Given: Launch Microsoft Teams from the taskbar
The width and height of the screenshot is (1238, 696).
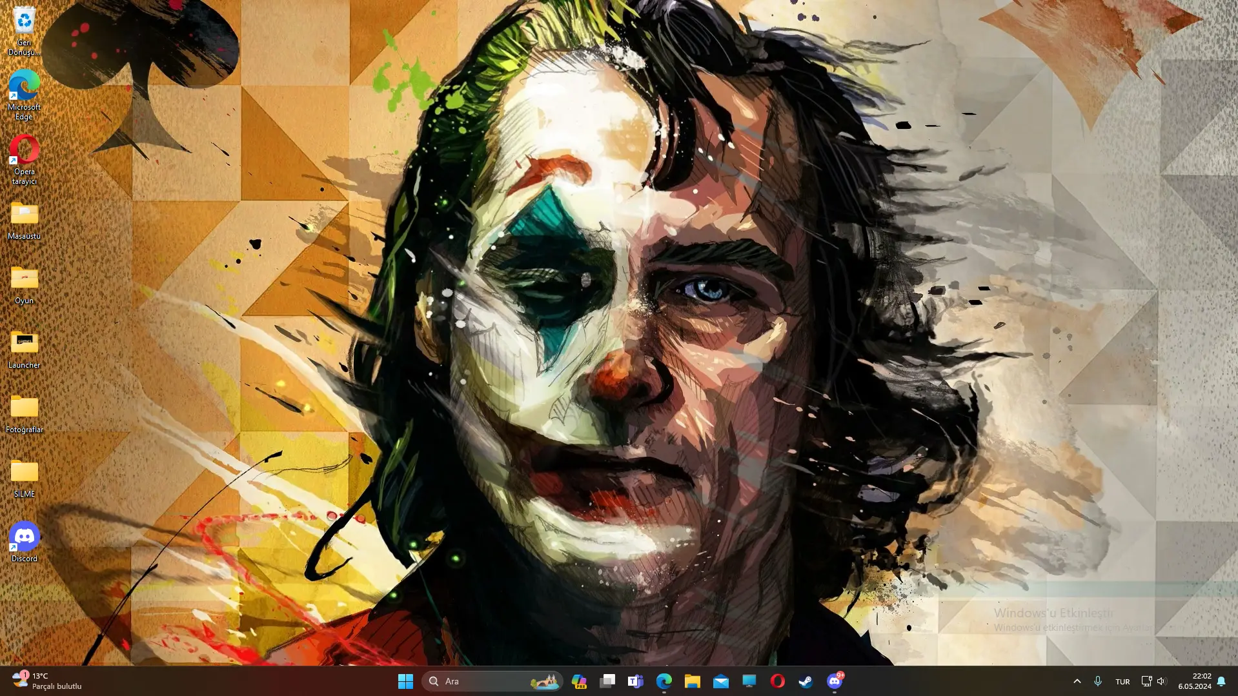Looking at the screenshot, I should coord(636,681).
